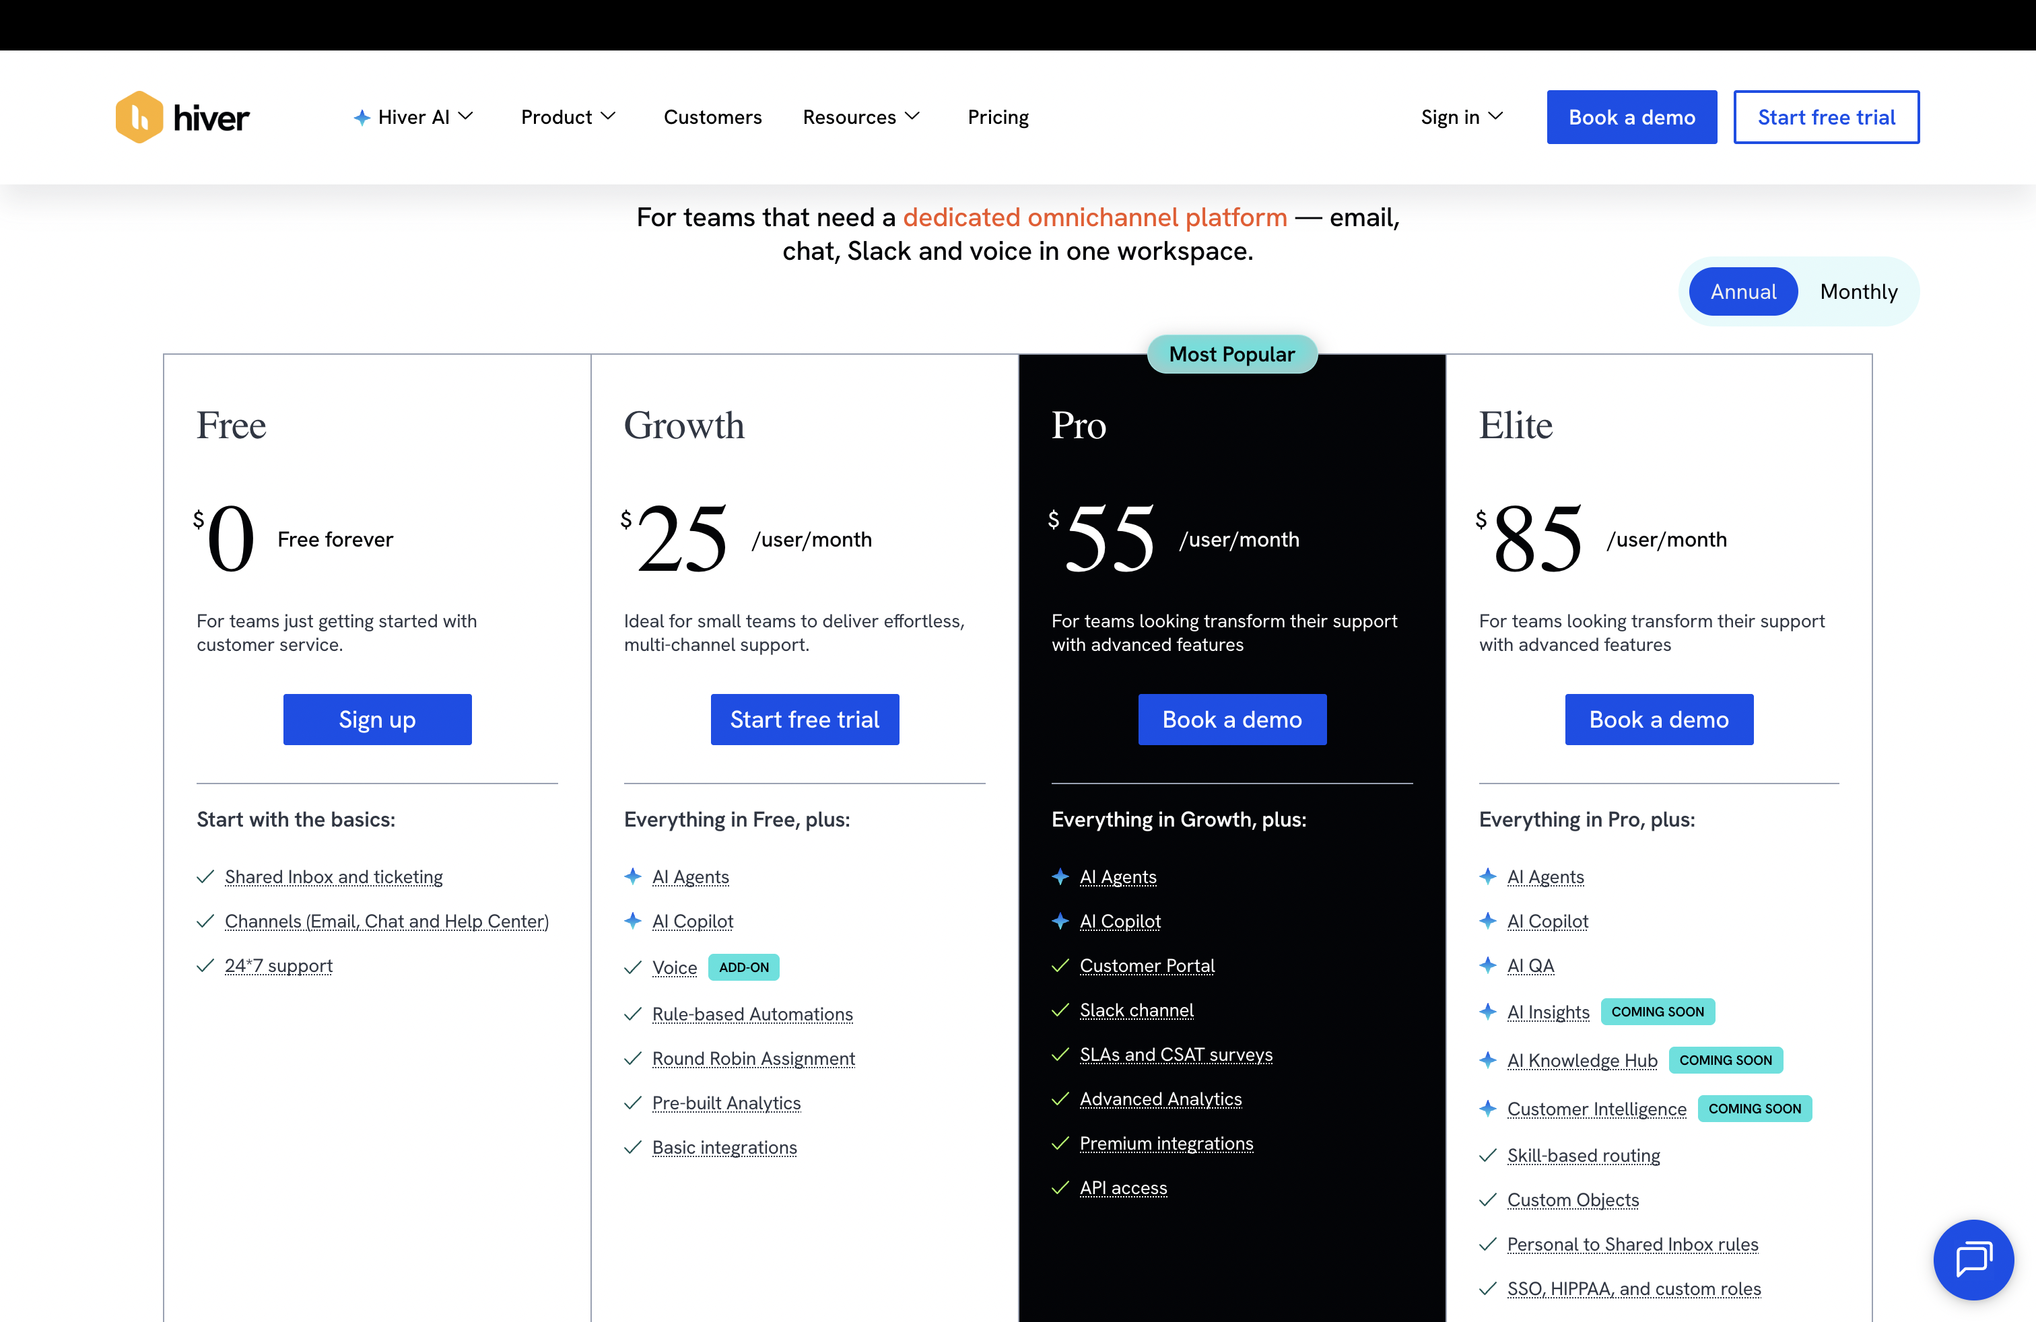Open the Sign in dropdown
Screen dimensions: 2036x1322
coord(1461,117)
